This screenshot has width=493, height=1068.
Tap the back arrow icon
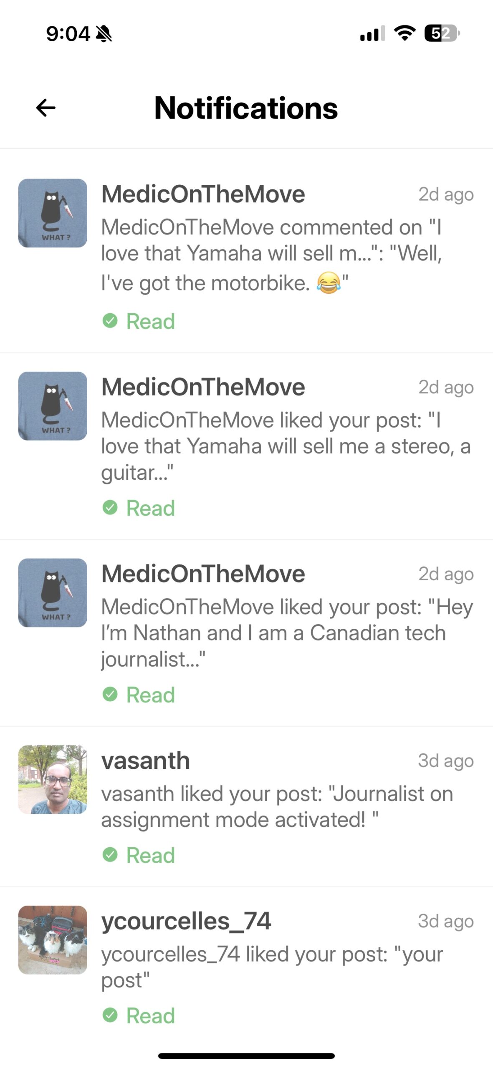(x=46, y=108)
